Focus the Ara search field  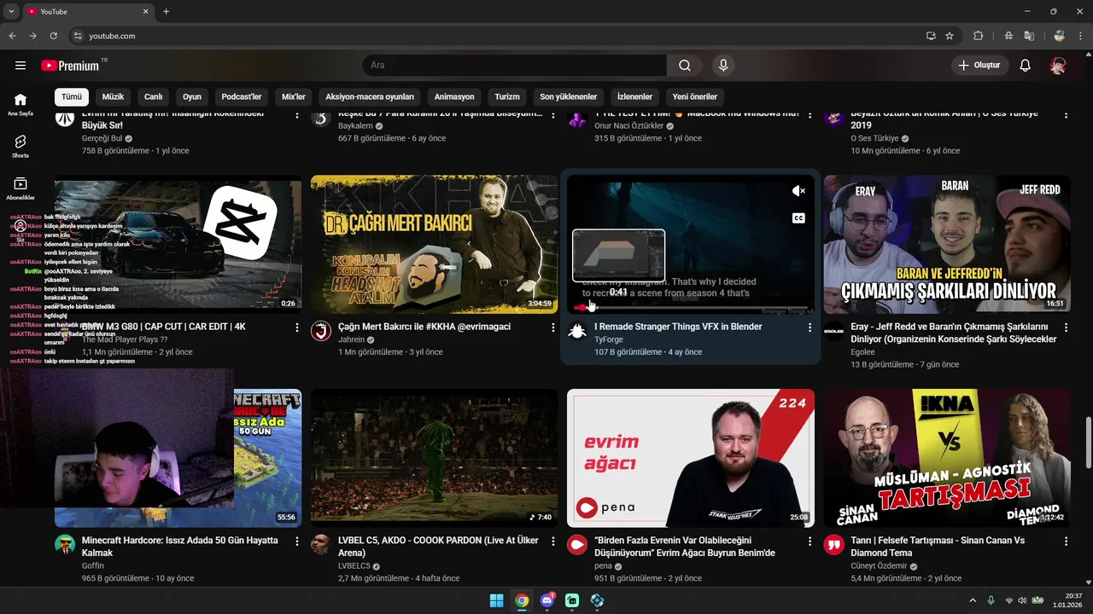point(514,66)
